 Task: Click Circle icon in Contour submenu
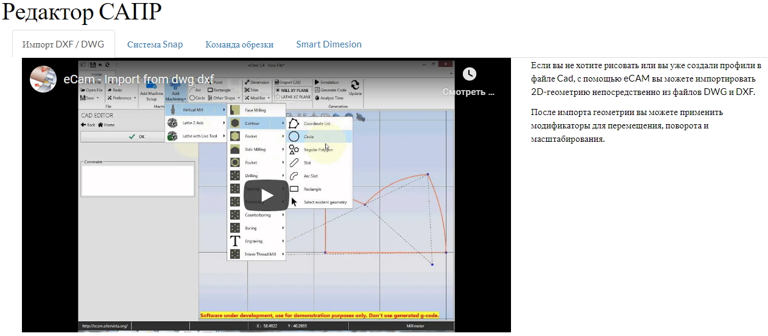tap(294, 137)
